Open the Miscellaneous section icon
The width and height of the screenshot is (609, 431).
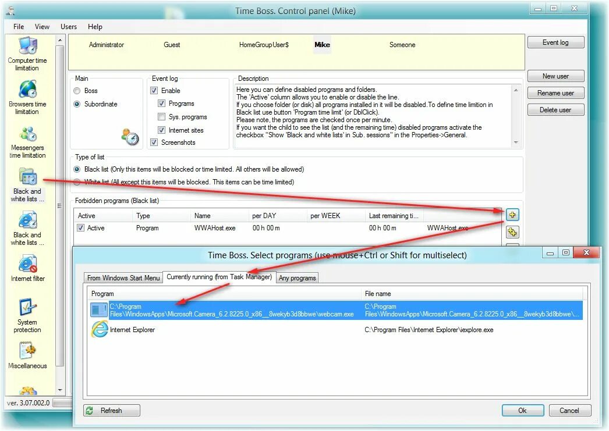(x=27, y=351)
